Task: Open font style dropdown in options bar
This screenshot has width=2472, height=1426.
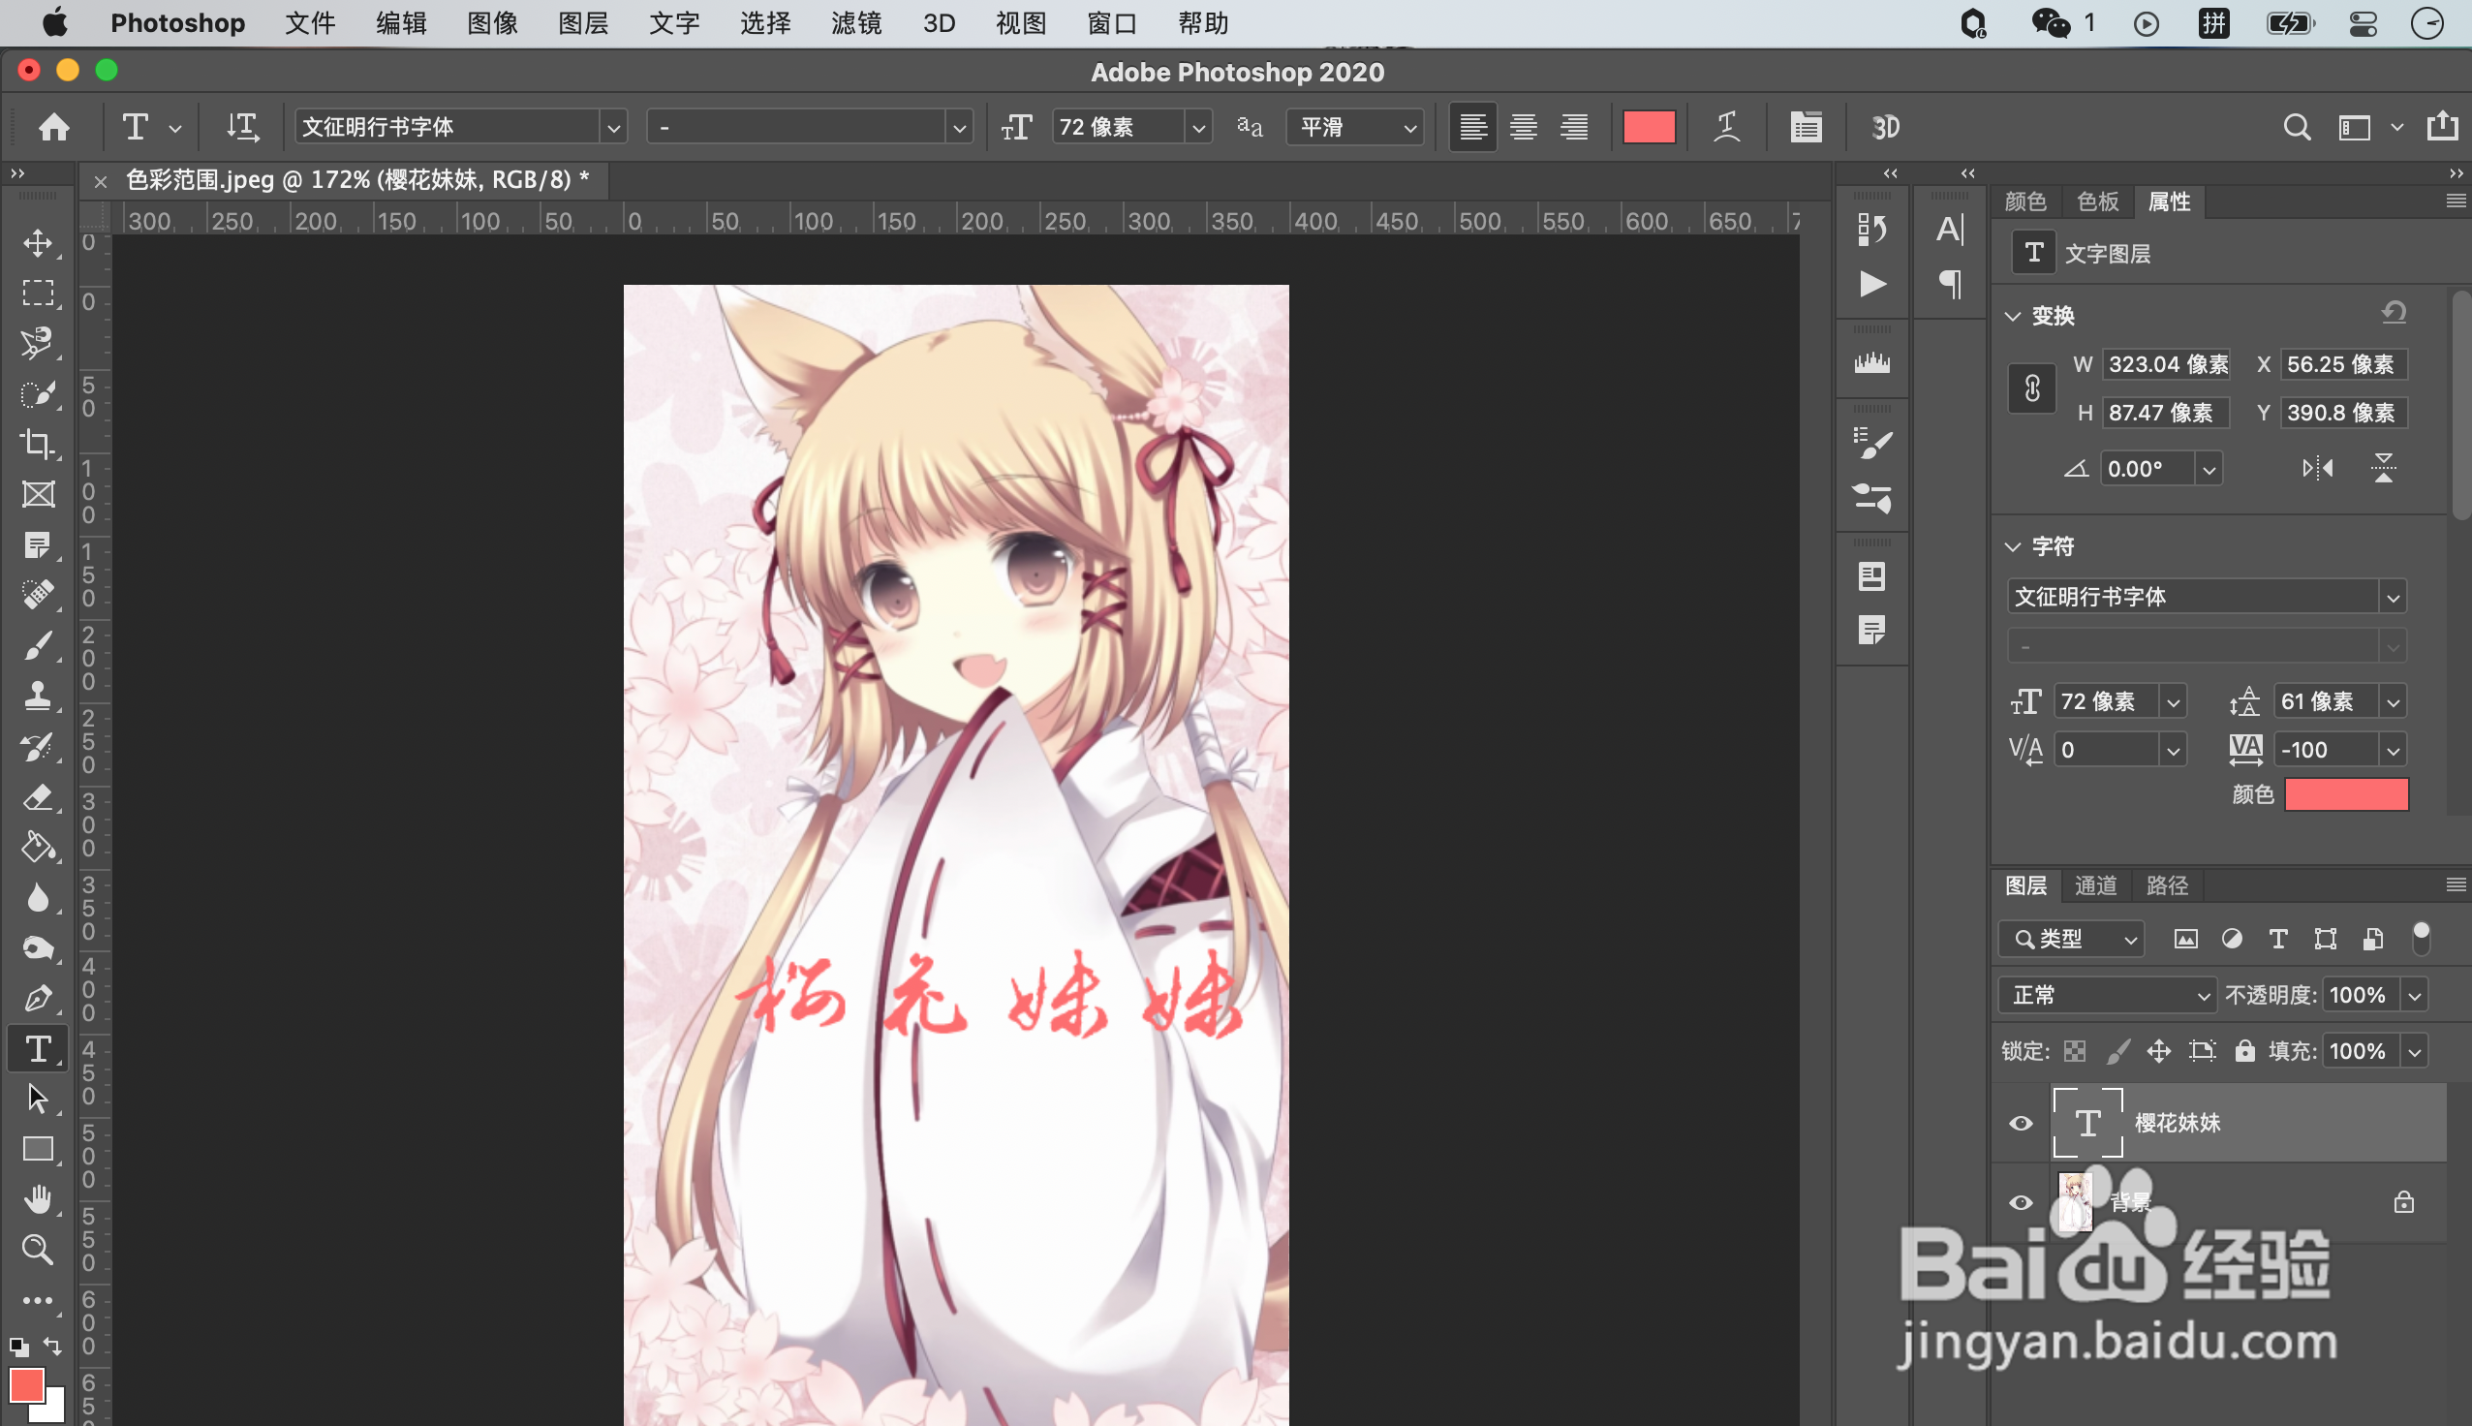Action: [x=958, y=127]
